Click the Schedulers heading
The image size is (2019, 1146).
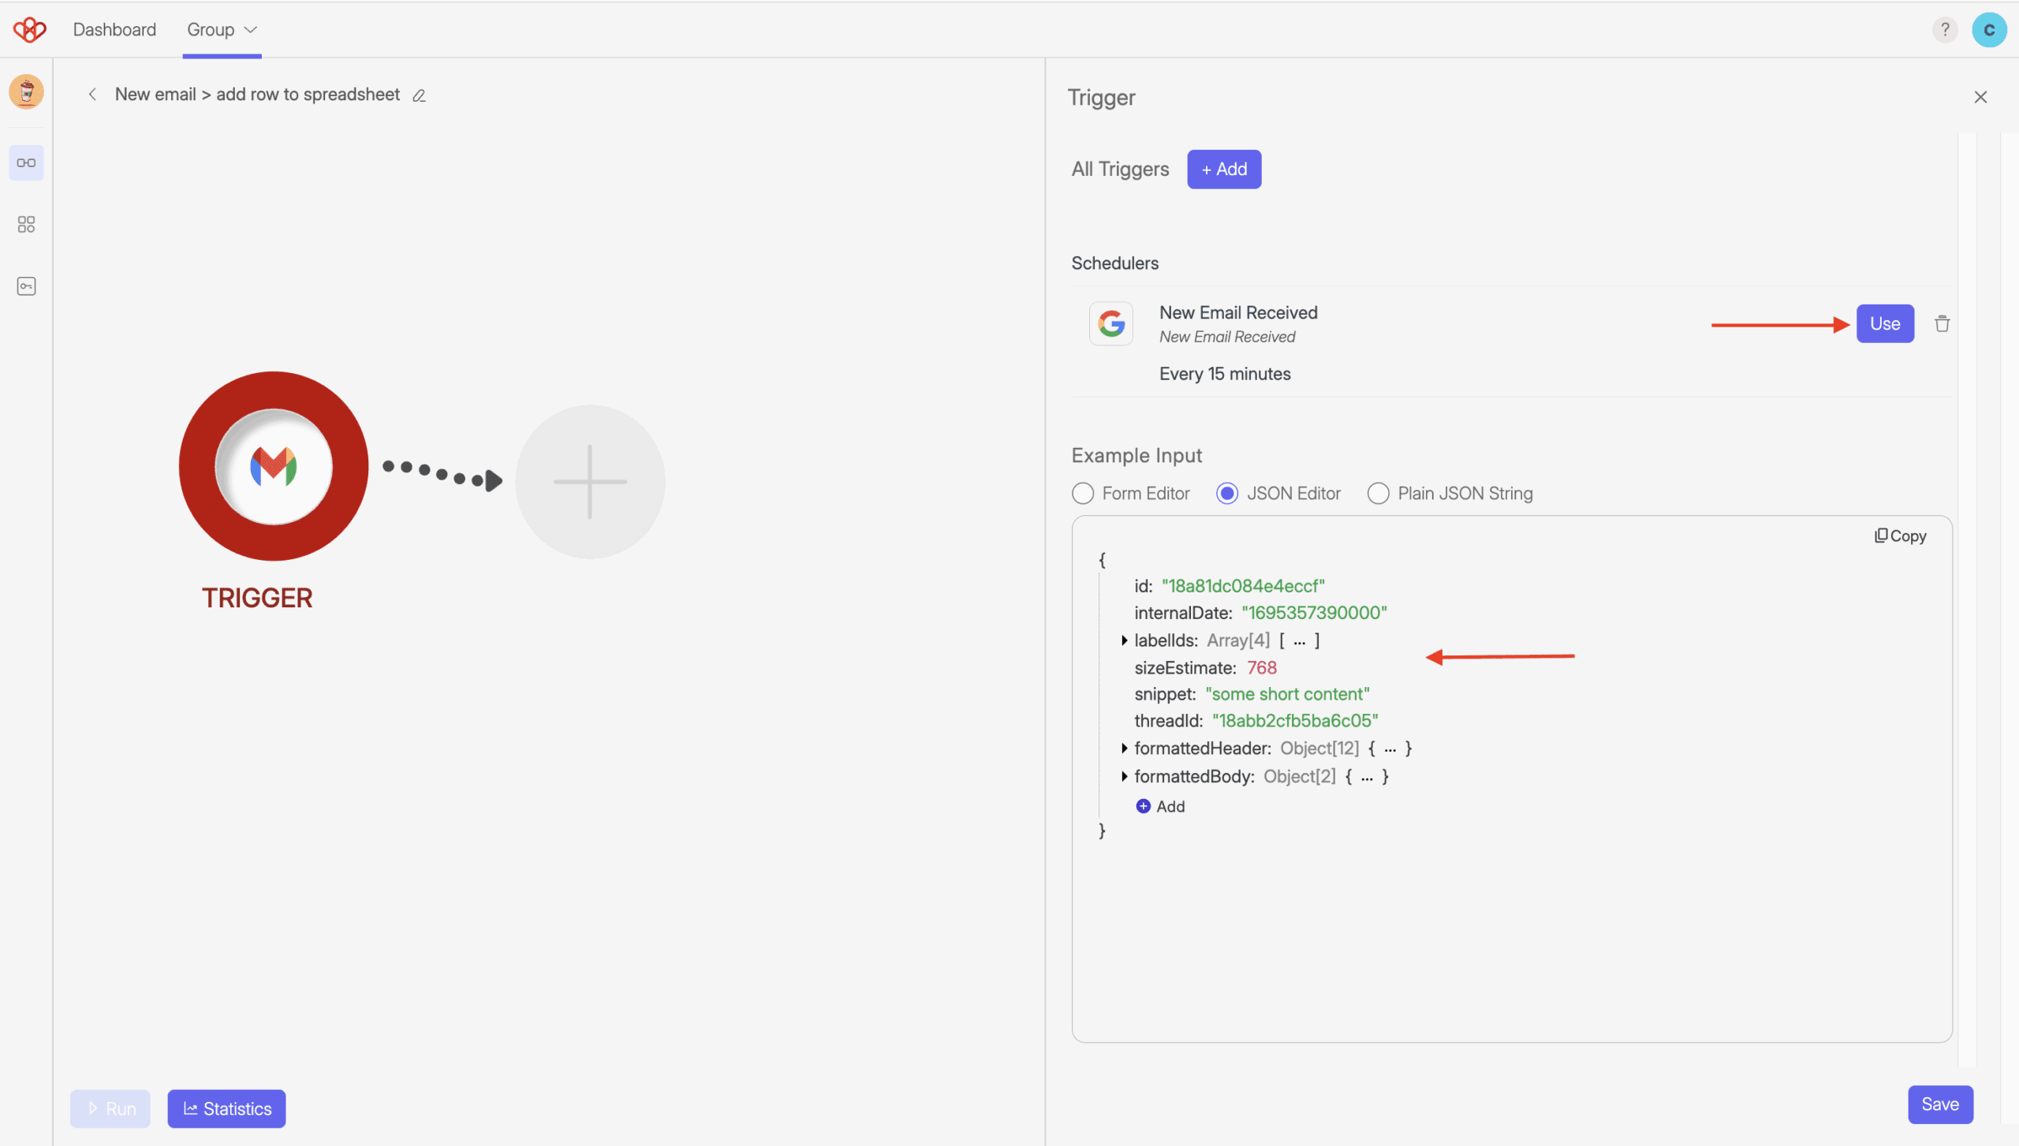click(1114, 263)
